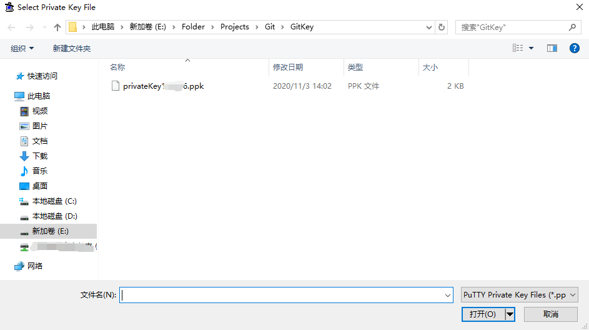Navigate to Folder breadcrumb segment

pos(193,27)
